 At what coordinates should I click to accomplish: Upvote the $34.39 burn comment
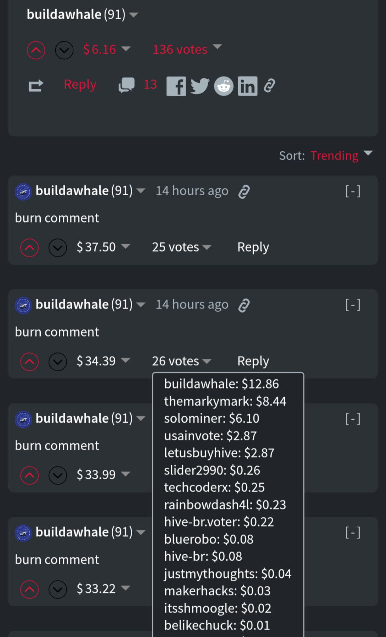pyautogui.click(x=30, y=362)
